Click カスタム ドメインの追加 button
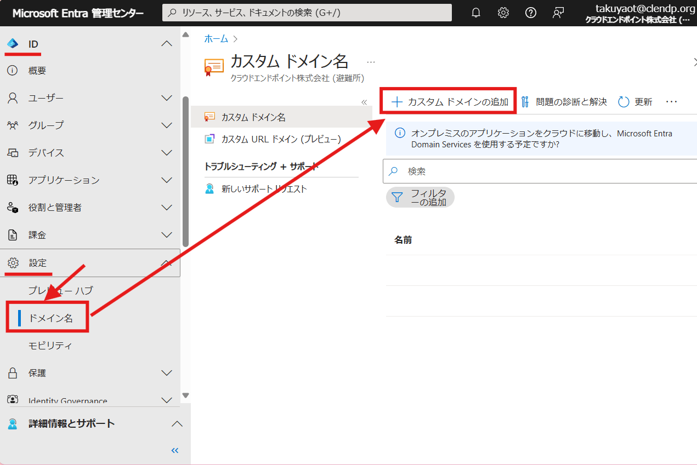Viewport: 697px width, 465px height. [449, 102]
